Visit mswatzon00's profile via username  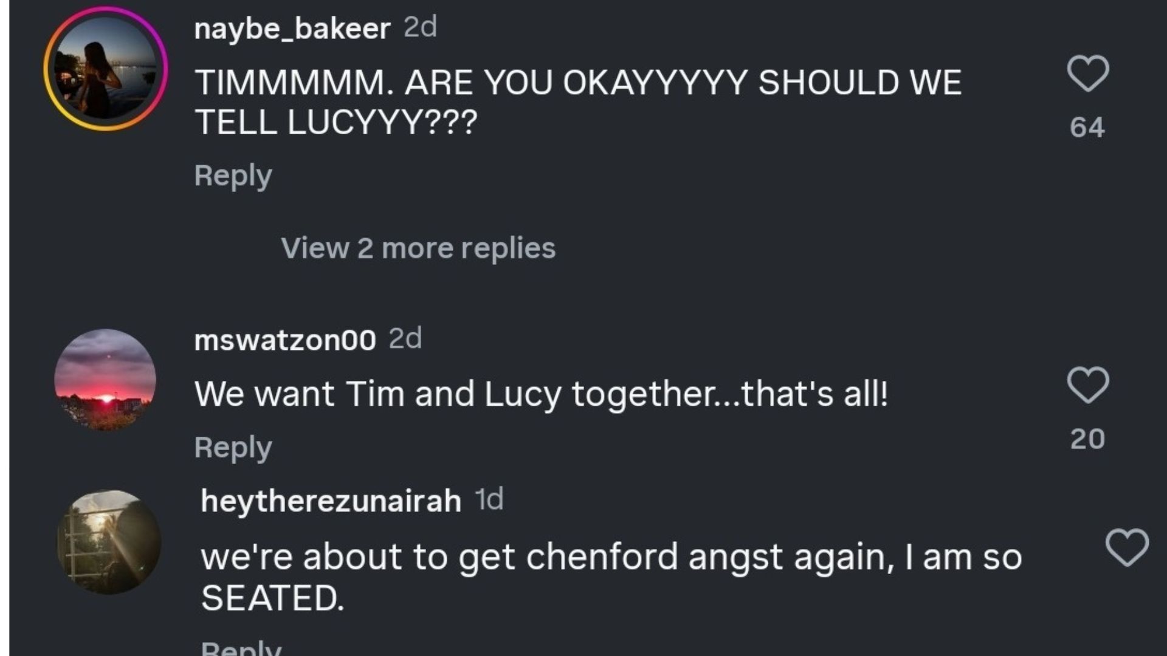pyautogui.click(x=285, y=340)
